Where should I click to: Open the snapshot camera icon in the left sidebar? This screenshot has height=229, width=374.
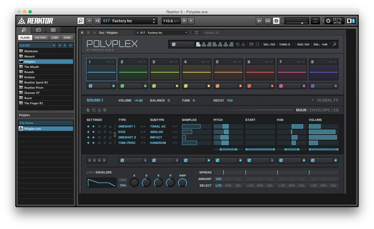(x=38, y=30)
